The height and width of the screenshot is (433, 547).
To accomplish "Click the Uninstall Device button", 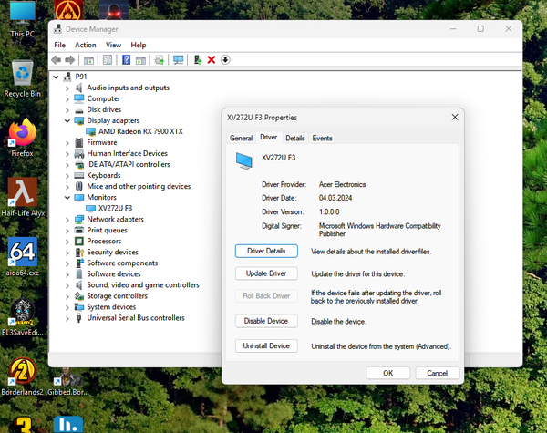I will 266,345.
